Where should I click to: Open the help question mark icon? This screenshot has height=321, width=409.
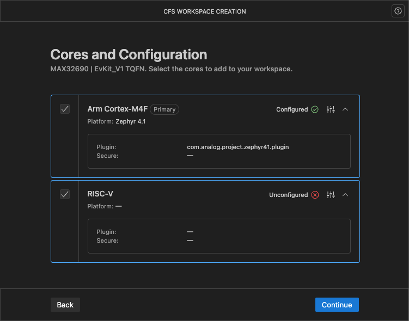[398, 11]
